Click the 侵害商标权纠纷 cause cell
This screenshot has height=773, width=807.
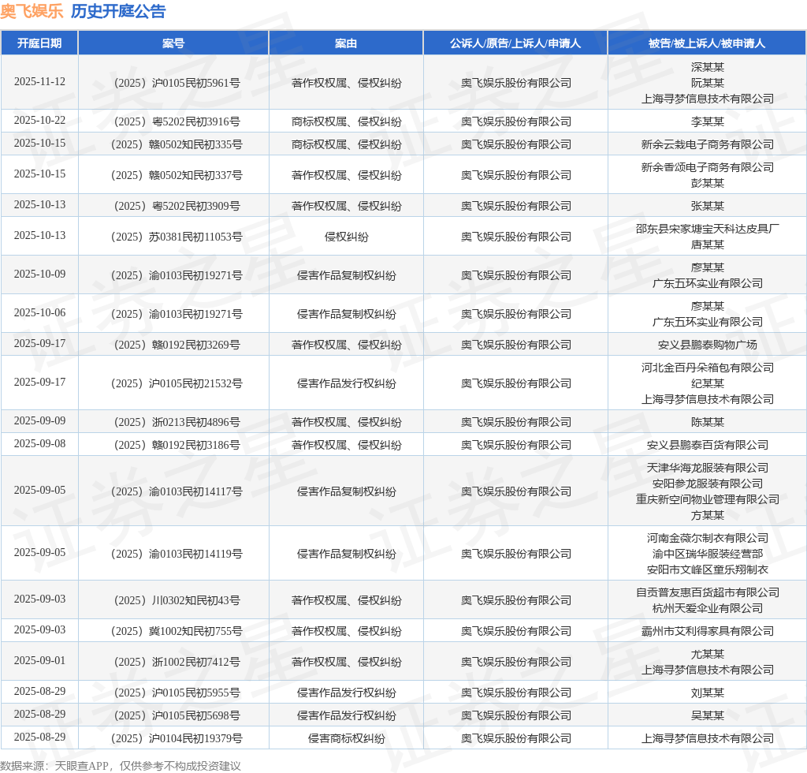pyautogui.click(x=346, y=738)
